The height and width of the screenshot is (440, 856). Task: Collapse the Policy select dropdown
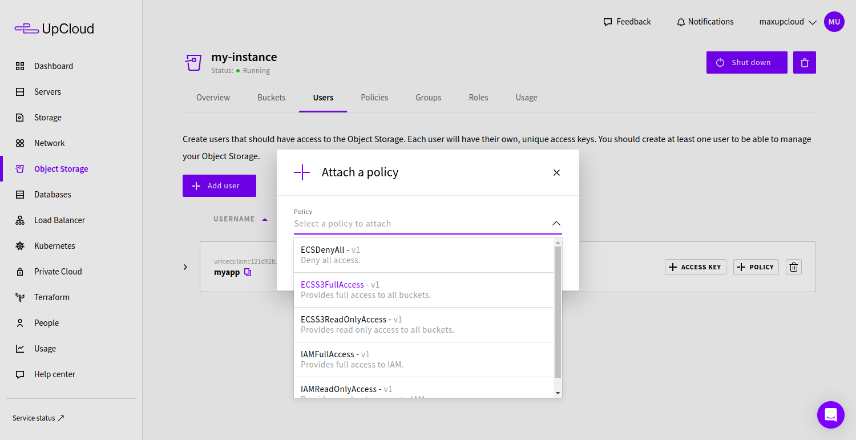pyautogui.click(x=556, y=224)
